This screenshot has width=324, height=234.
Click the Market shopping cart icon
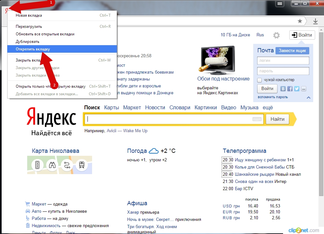click(x=28, y=204)
